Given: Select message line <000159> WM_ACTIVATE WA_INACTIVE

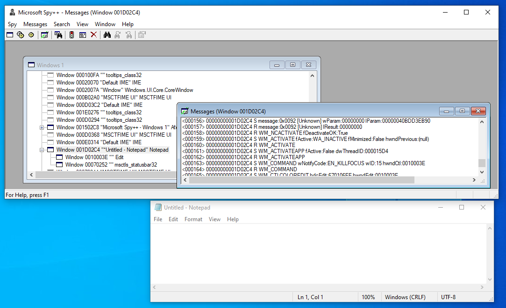Looking at the screenshot, I should click(306, 139).
